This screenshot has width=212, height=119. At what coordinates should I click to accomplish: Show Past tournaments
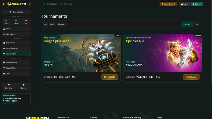[x=197, y=24]
